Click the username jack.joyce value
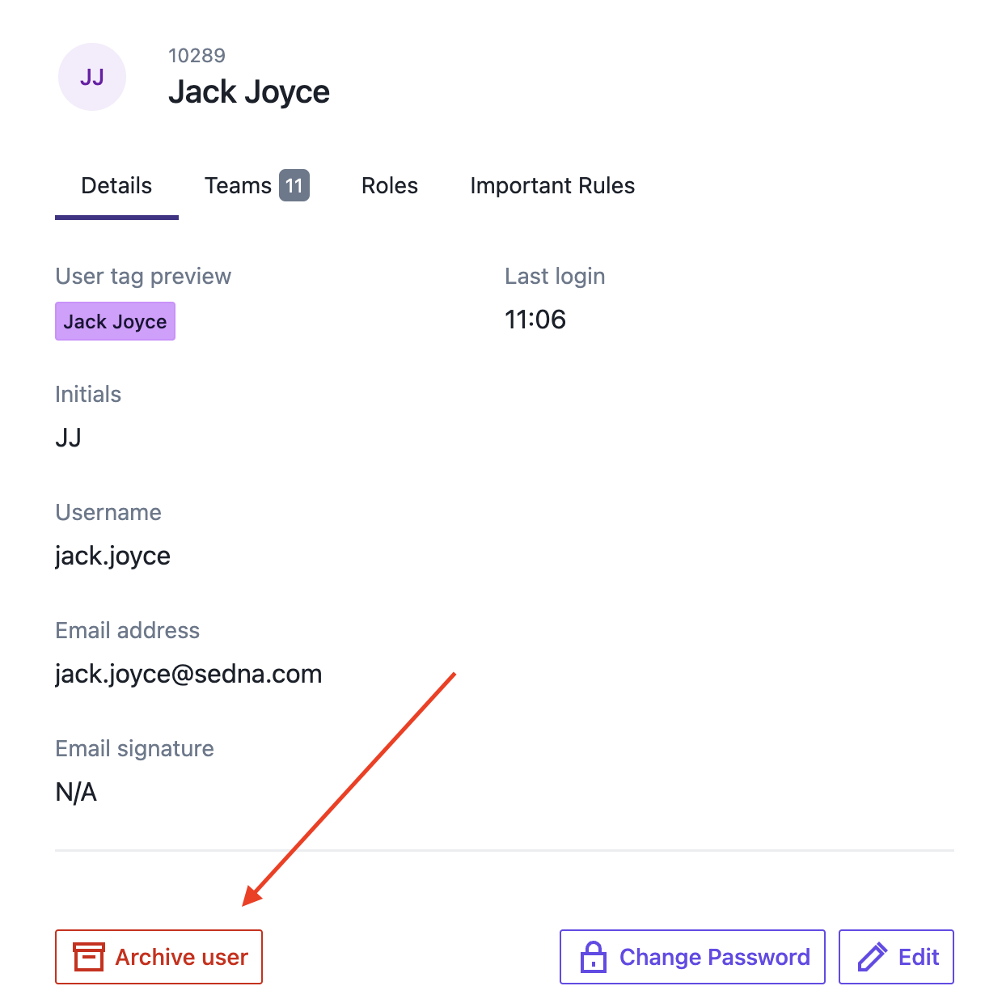 click(x=112, y=556)
